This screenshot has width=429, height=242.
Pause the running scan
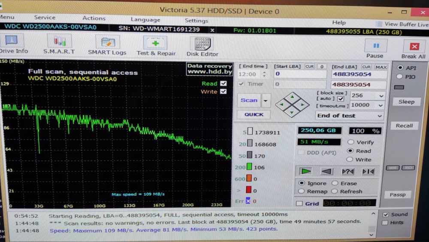(x=375, y=49)
